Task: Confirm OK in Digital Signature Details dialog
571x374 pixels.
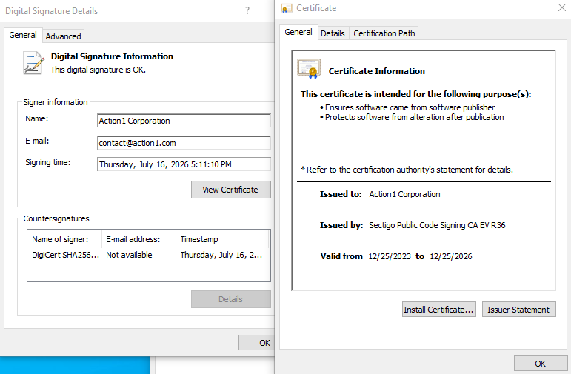Action: click(x=257, y=343)
